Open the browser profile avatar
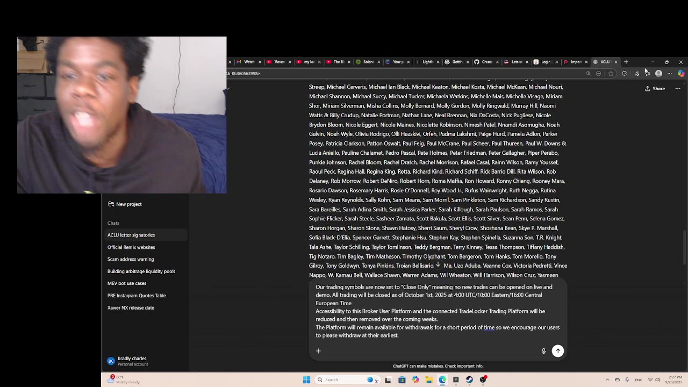688x387 pixels. pyautogui.click(x=658, y=74)
